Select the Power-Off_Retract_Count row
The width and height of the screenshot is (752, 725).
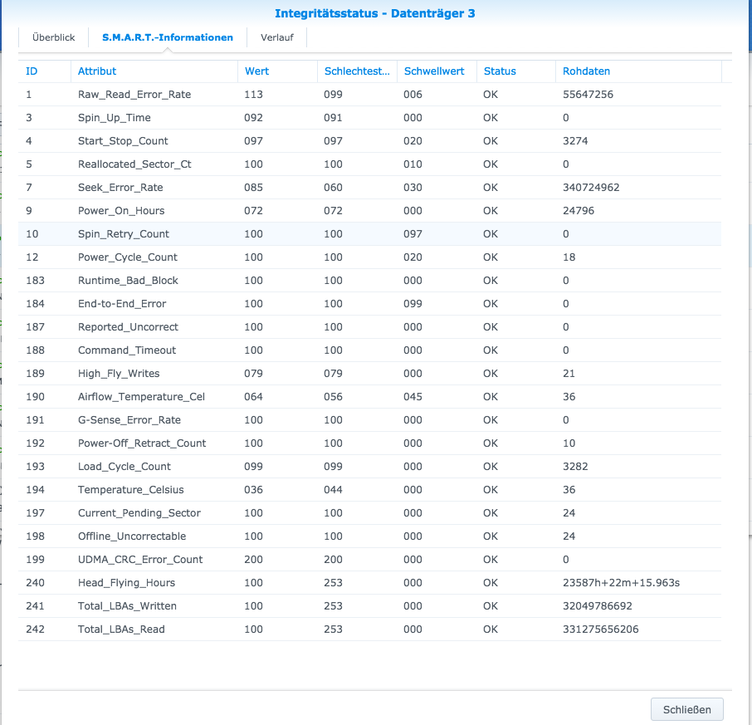pos(369,443)
